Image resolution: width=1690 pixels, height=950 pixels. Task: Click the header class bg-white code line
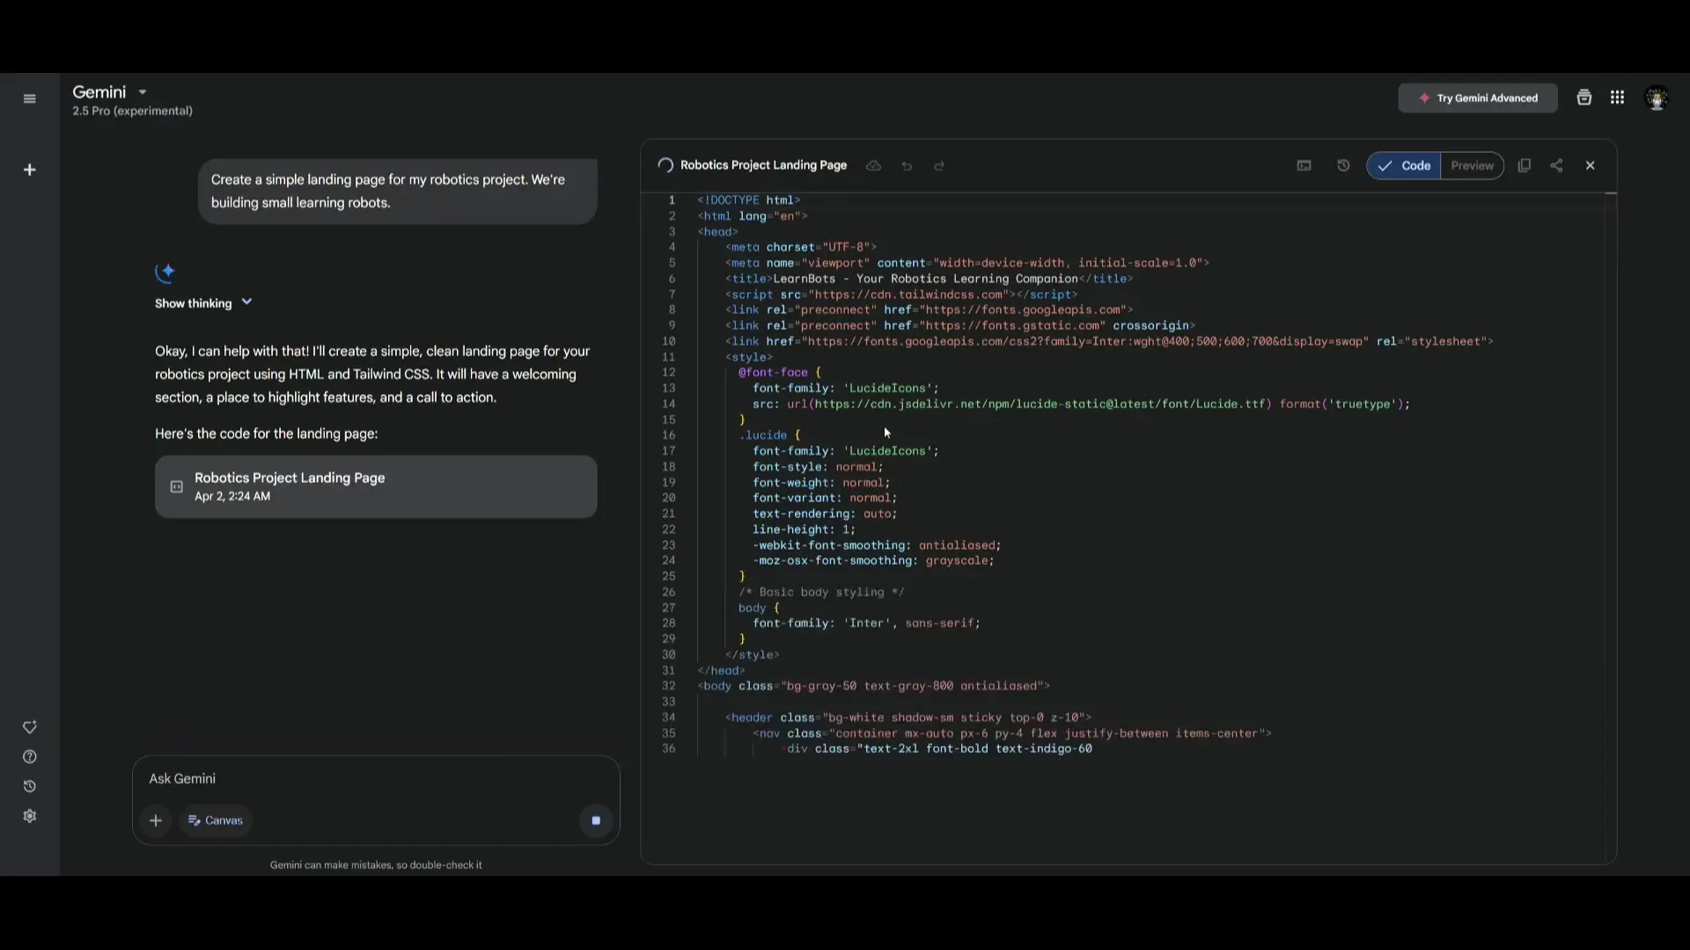pyautogui.click(x=907, y=718)
